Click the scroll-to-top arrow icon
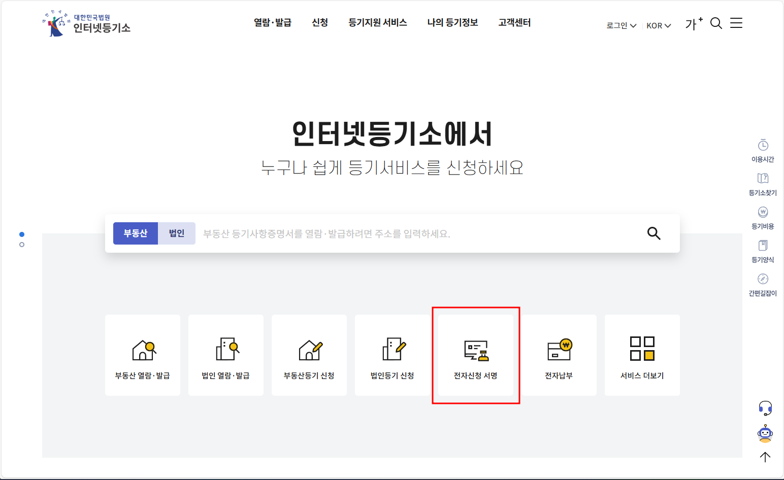The image size is (784, 480). click(x=765, y=457)
